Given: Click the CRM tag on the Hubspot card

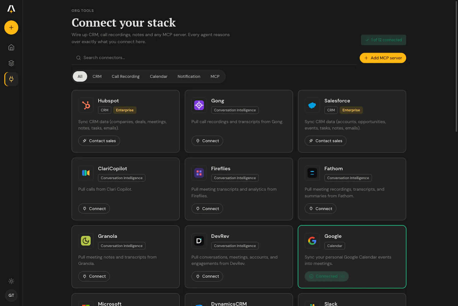Looking at the screenshot, I should point(104,110).
